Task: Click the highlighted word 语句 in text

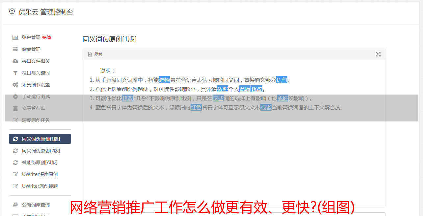Action: coord(282,80)
